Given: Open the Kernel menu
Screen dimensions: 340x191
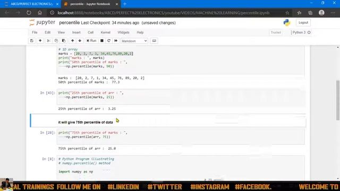Looking at the screenshot, I should point(105,32).
